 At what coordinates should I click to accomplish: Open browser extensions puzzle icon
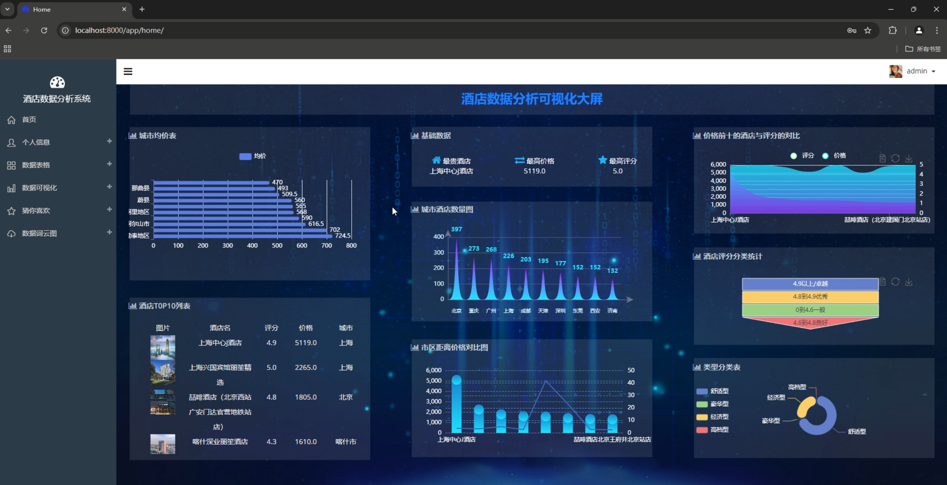[893, 30]
